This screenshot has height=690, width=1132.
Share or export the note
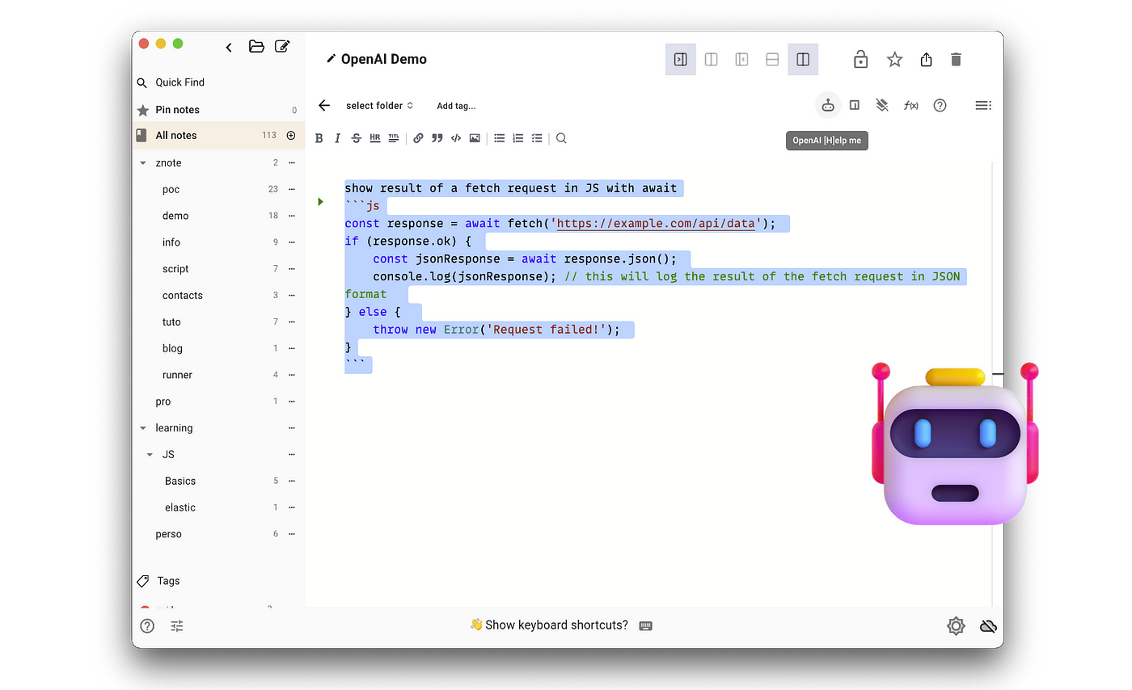point(927,59)
